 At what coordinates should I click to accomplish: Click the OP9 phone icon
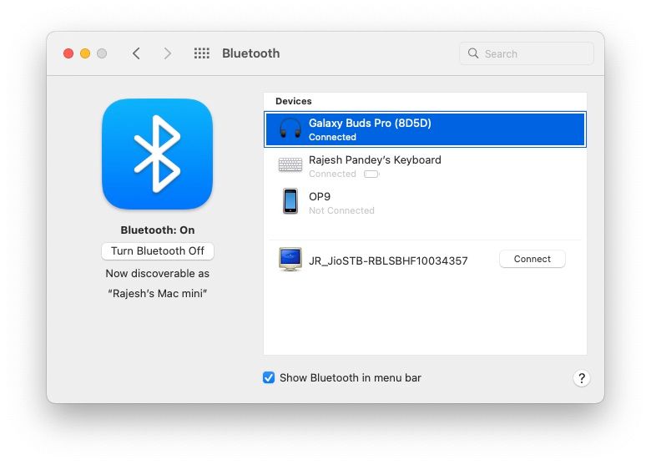[x=290, y=202]
